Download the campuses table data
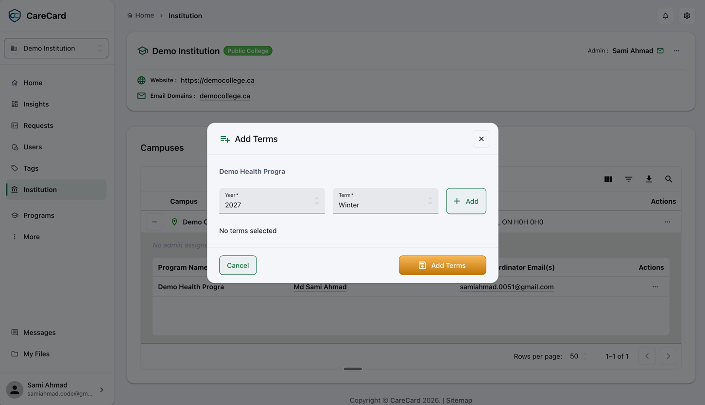This screenshot has width=705, height=405. pos(649,179)
